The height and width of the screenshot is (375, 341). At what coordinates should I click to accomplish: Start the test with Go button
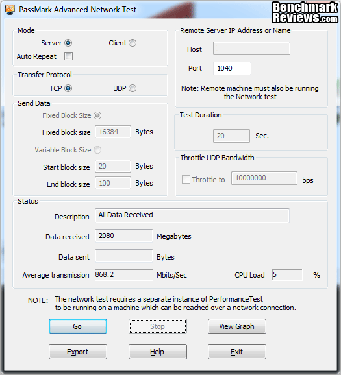click(x=78, y=326)
